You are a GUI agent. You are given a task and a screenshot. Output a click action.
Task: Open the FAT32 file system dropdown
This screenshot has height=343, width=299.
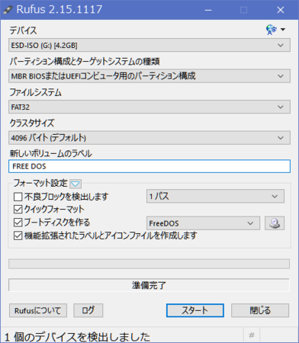(x=149, y=107)
